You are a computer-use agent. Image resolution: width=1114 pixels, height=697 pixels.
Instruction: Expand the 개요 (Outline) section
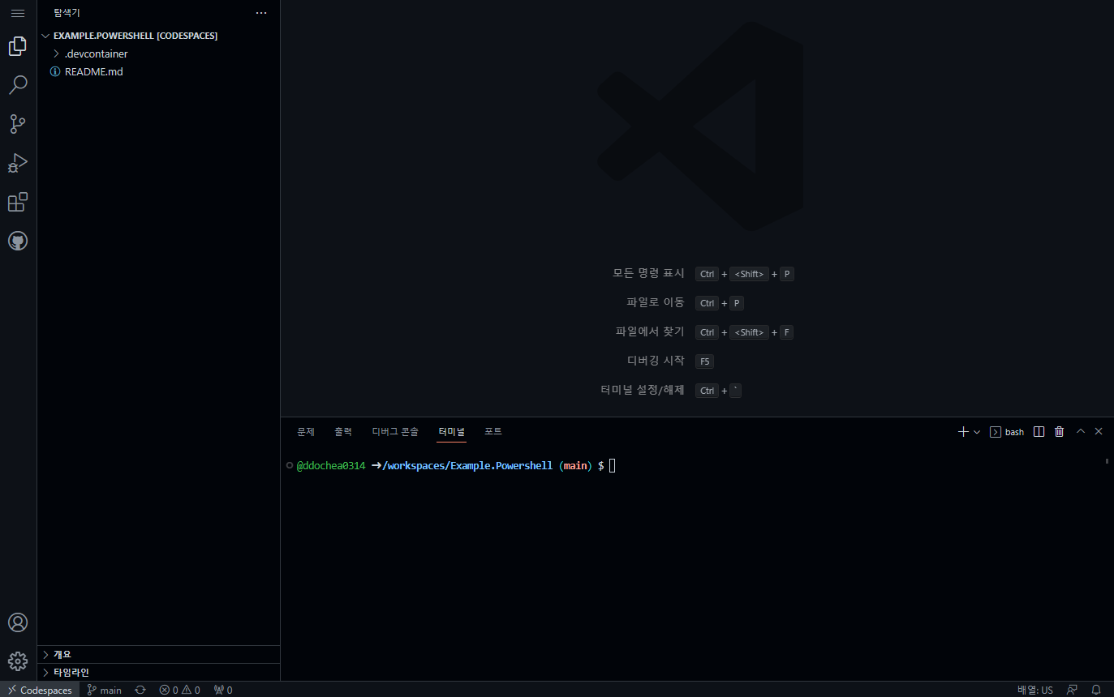159,654
